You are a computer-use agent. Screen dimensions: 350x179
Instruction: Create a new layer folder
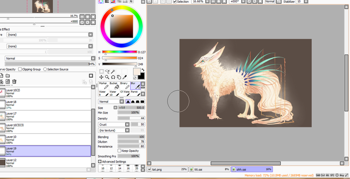coord(8,76)
